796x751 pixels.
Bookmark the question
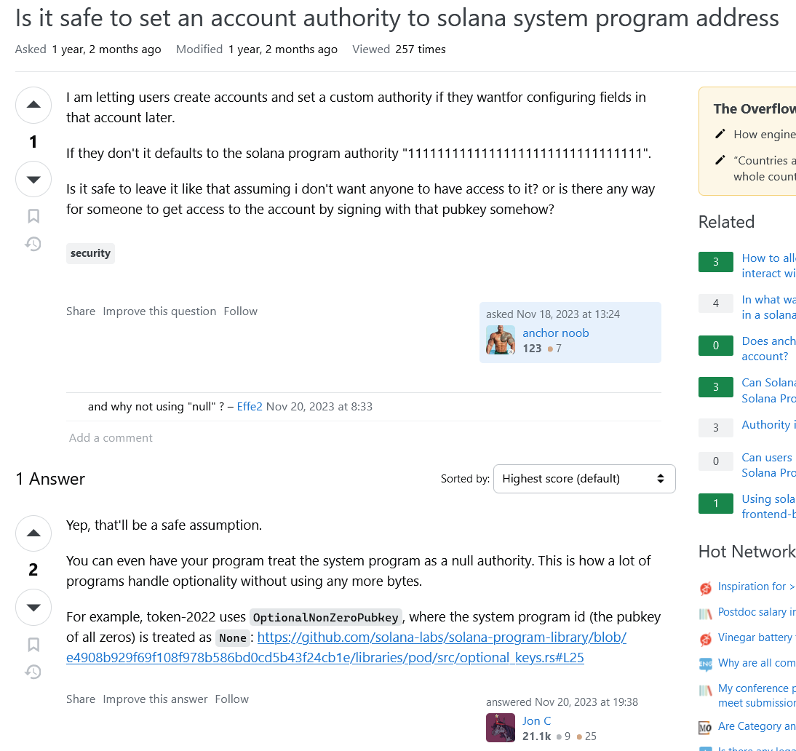coord(33,216)
